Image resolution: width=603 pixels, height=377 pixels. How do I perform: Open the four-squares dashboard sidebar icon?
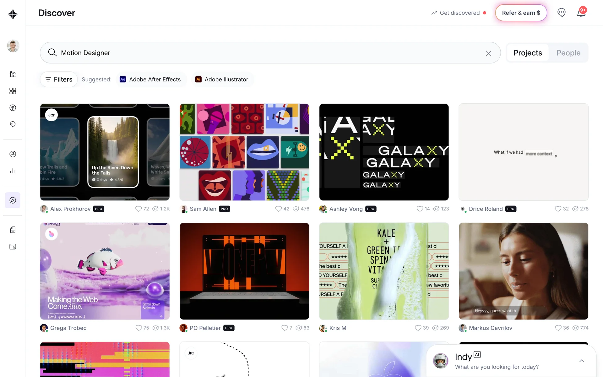tap(13, 91)
